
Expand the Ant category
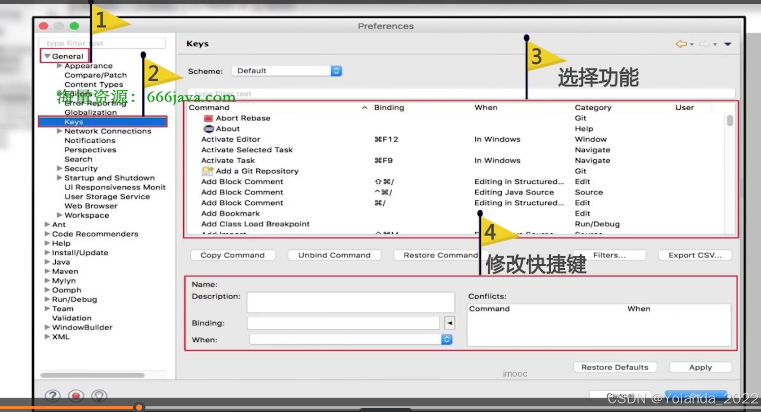47,224
